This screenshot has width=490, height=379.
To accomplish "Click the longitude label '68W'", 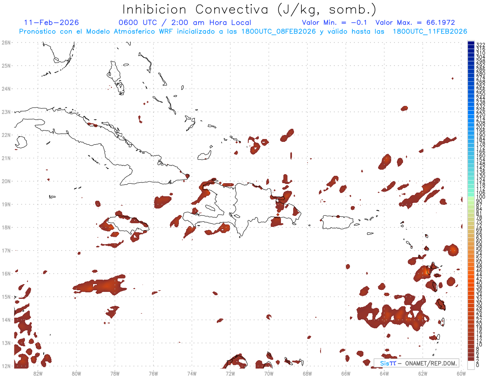I will tap(307, 373).
